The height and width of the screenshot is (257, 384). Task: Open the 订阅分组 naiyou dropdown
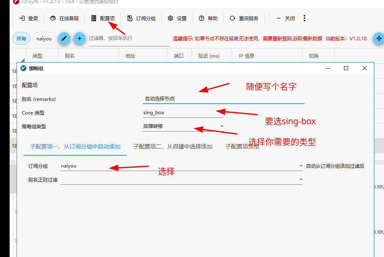[x=182, y=166]
